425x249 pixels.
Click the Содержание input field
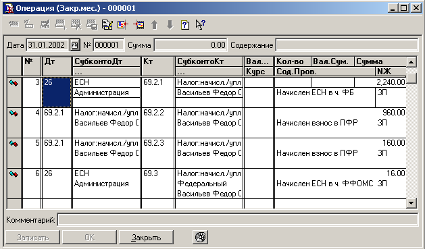coord(347,45)
